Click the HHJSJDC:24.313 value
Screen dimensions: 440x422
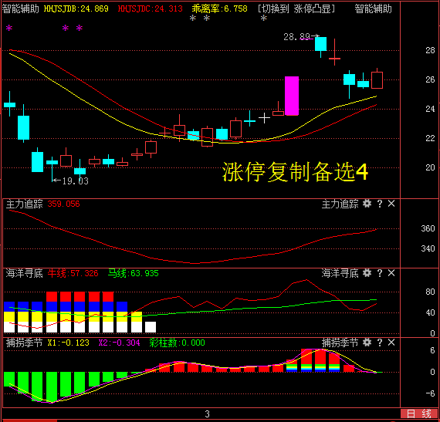151,9
